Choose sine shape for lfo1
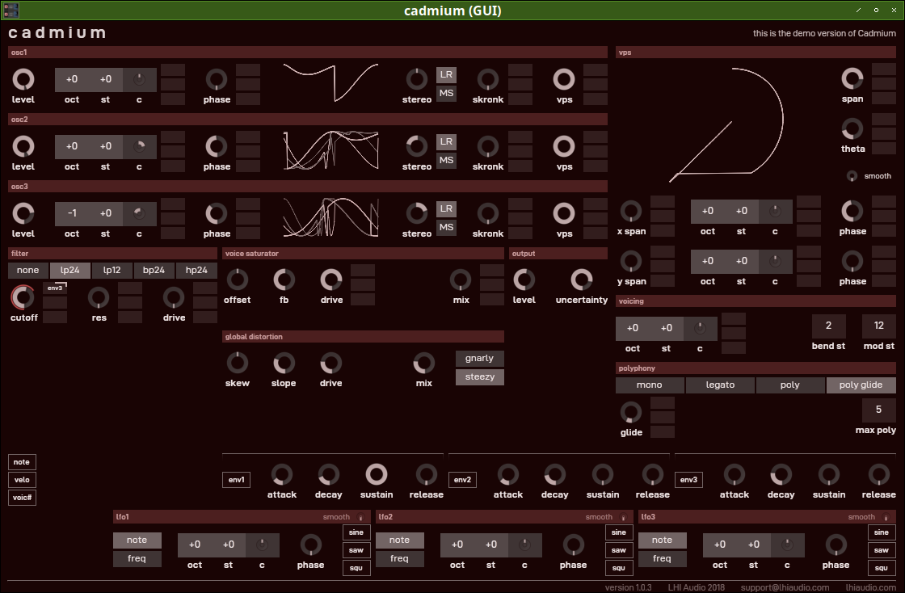The image size is (905, 593). (x=356, y=532)
